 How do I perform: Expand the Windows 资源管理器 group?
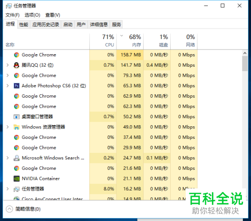(x=8, y=127)
